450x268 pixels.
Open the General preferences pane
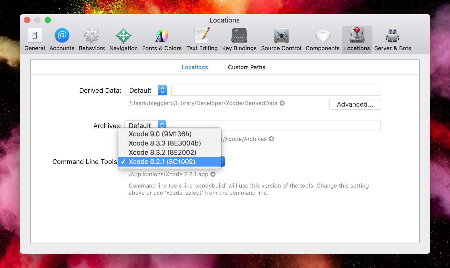tap(35, 39)
